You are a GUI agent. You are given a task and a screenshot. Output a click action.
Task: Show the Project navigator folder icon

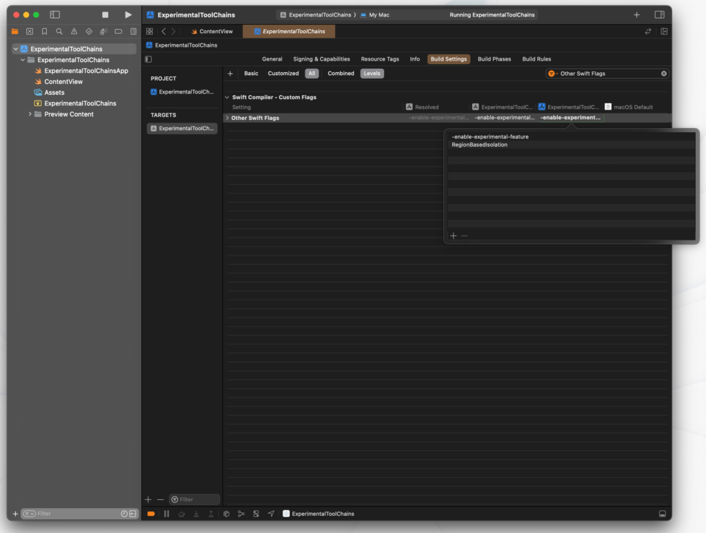click(x=15, y=32)
